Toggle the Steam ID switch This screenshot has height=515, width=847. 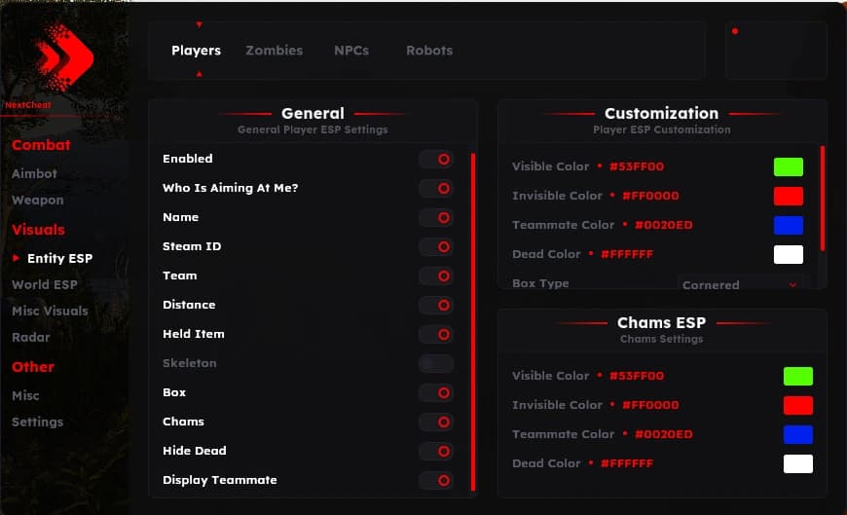click(x=436, y=246)
